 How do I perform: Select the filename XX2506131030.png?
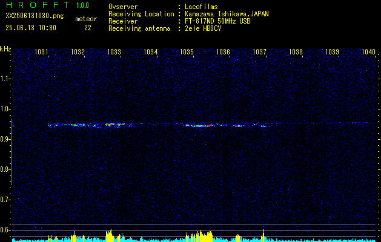point(35,16)
